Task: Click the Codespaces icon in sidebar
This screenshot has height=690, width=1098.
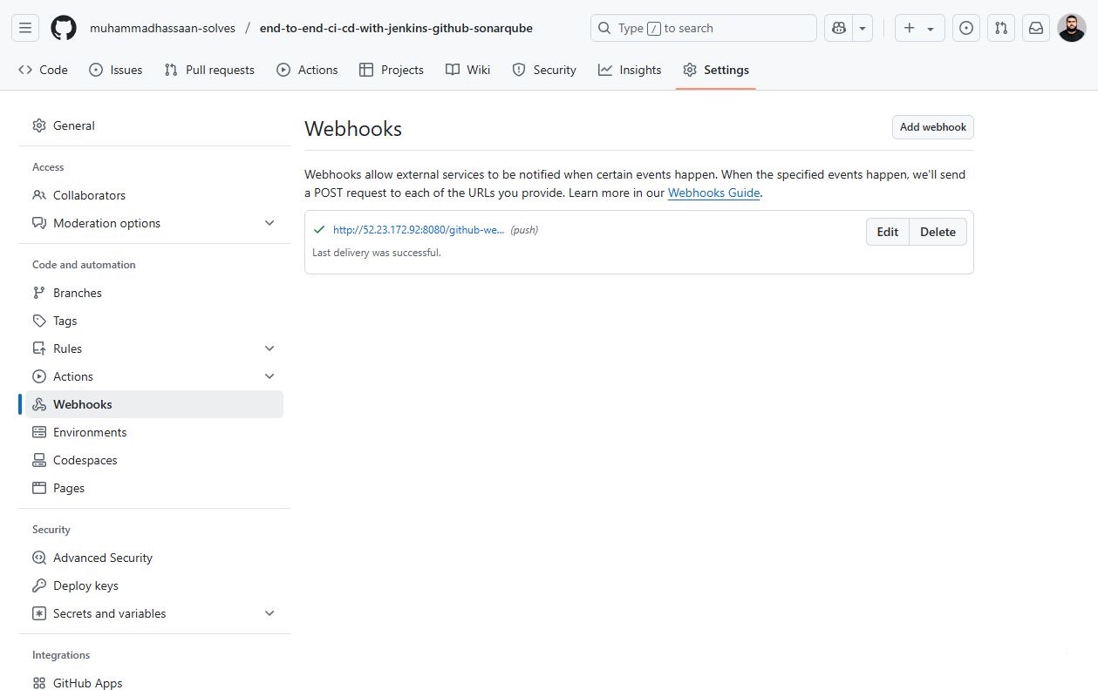Action: pos(39,460)
